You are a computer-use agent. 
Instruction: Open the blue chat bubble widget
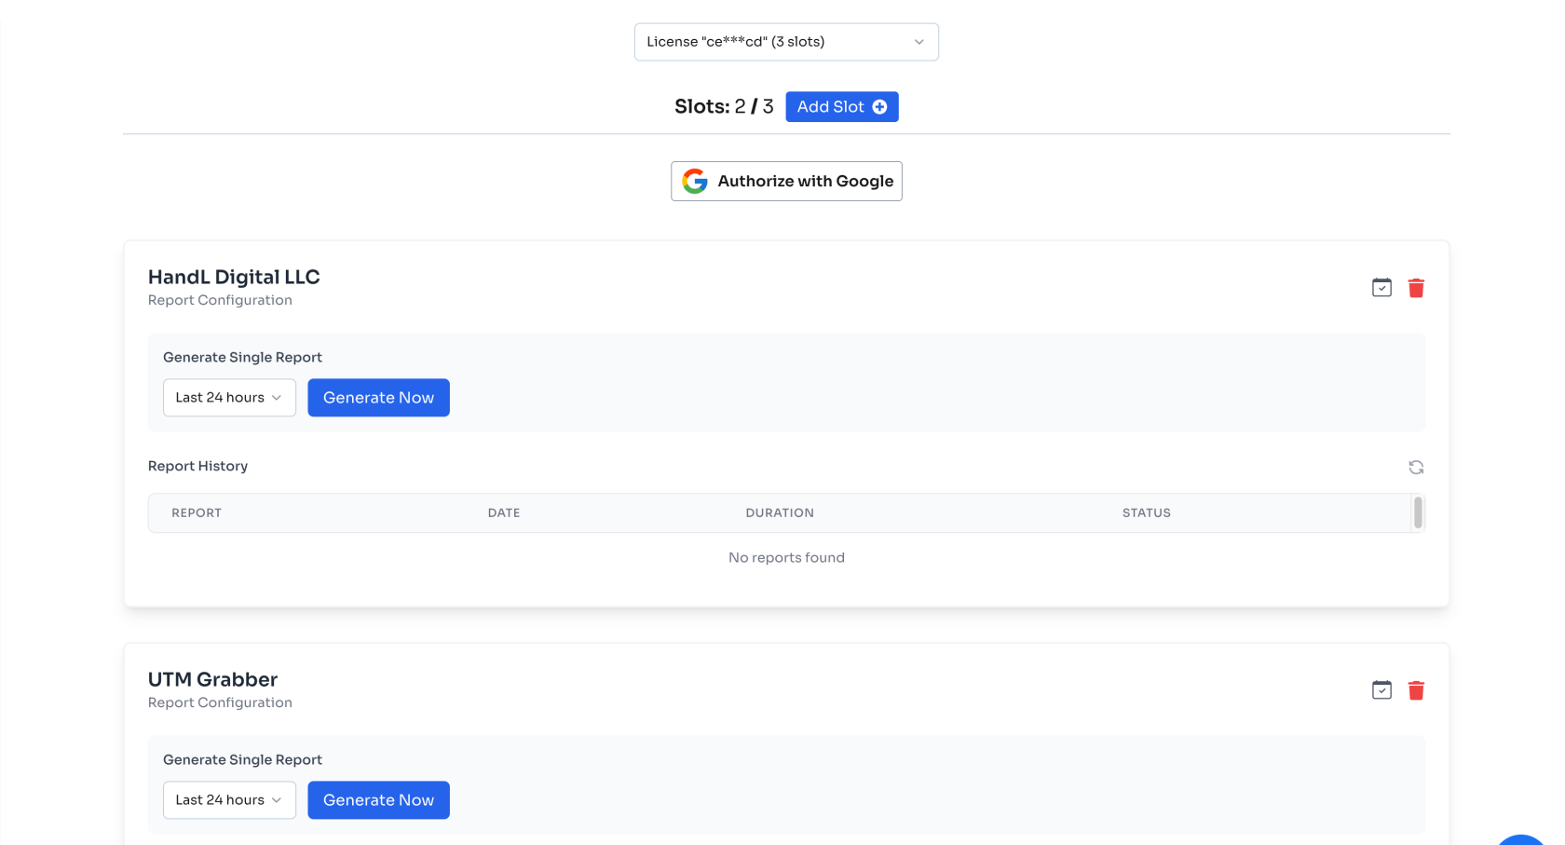(x=1521, y=839)
